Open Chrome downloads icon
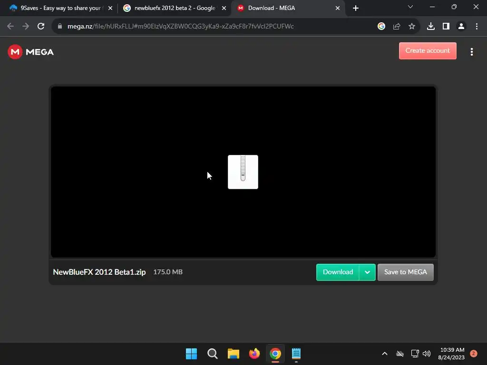487x365 pixels. click(x=430, y=27)
